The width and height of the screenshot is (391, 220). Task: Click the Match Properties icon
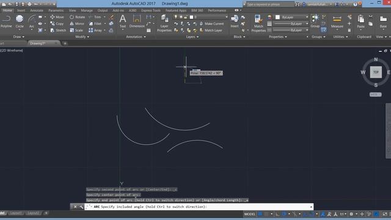[x=258, y=23]
